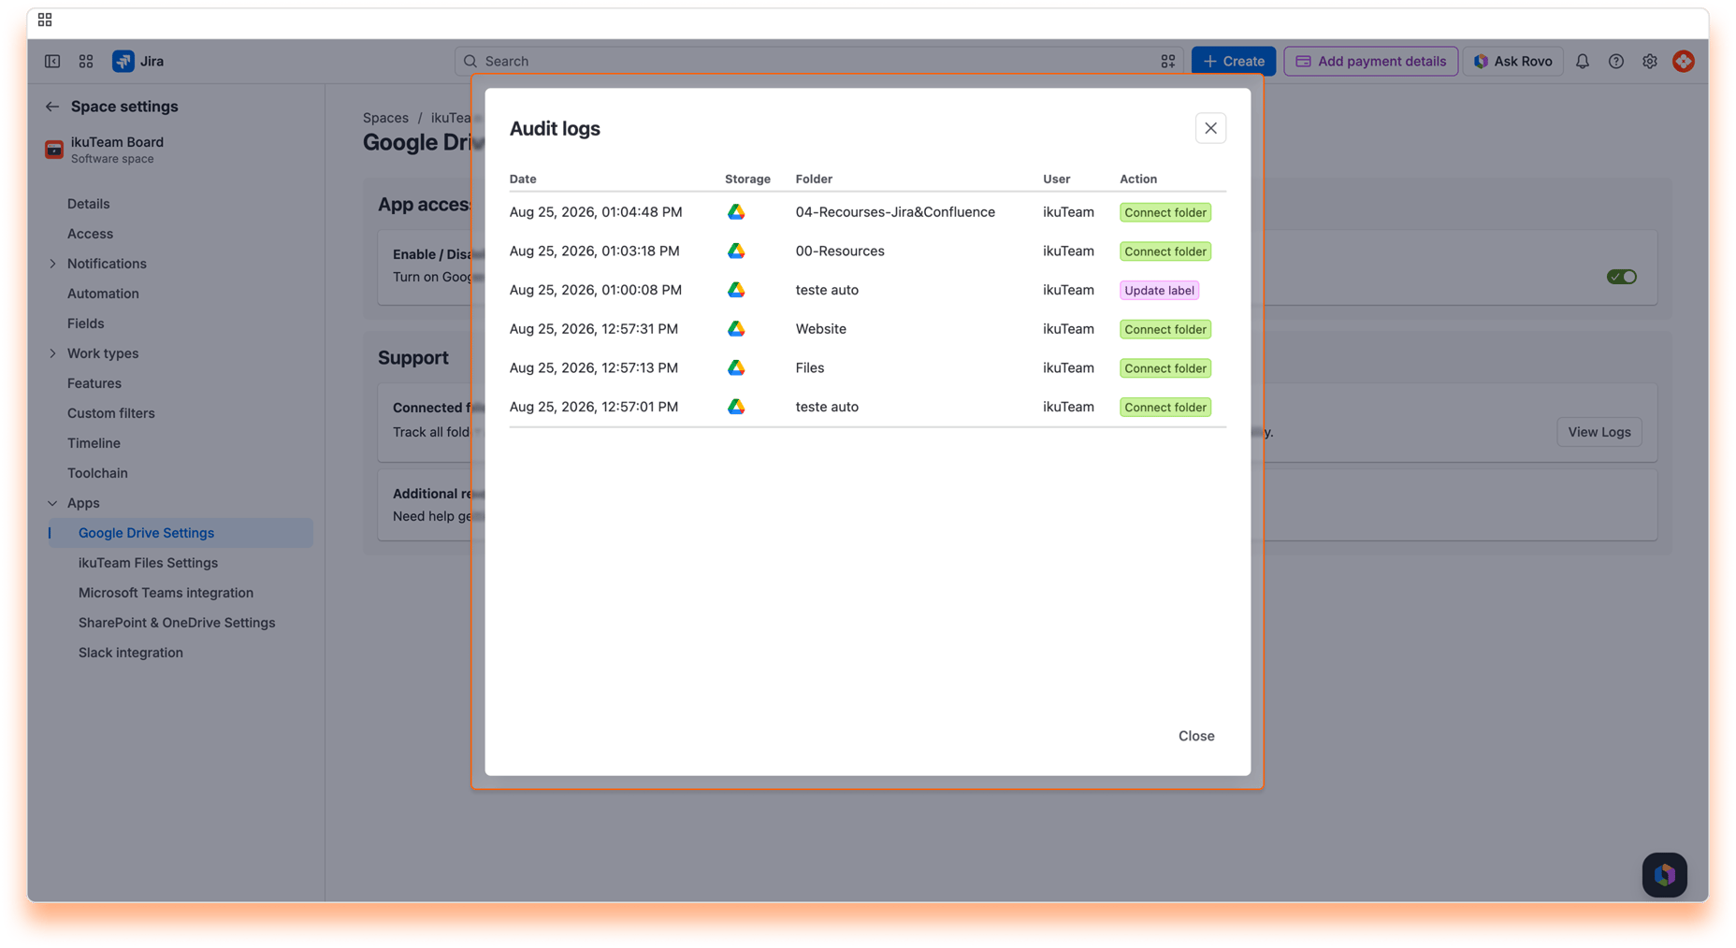Click the grid icon inside the search bar
1736x948 pixels.
coord(1168,61)
